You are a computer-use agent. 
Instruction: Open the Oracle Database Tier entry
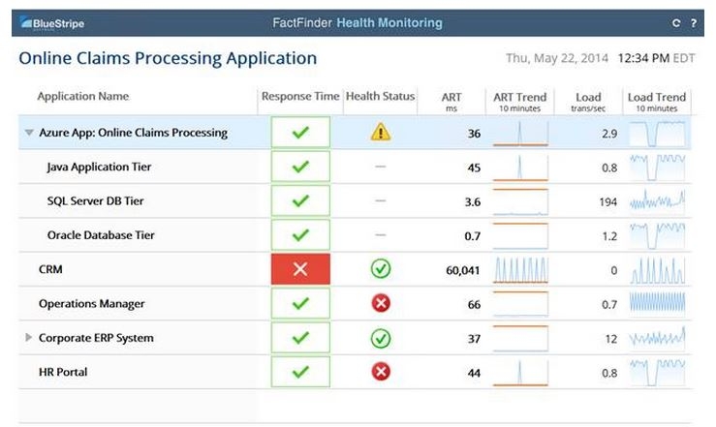[101, 235]
